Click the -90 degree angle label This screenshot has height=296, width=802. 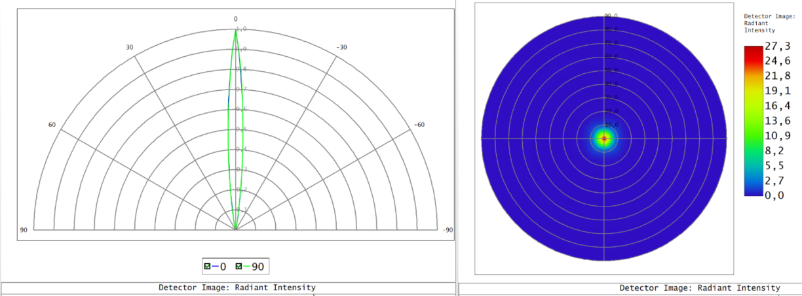click(446, 230)
